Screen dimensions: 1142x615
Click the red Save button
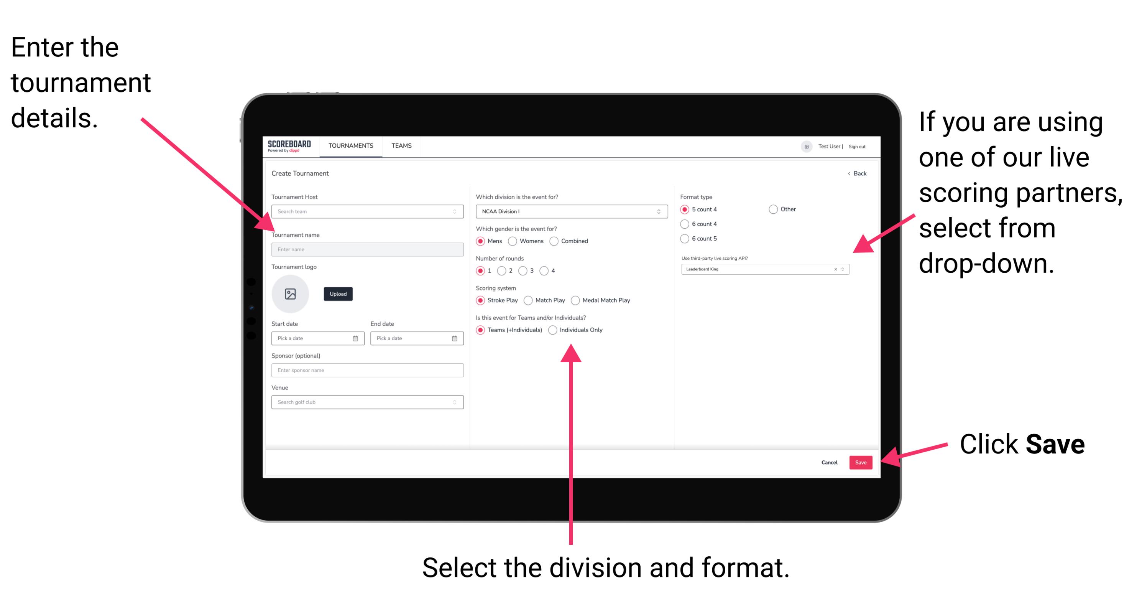click(861, 462)
